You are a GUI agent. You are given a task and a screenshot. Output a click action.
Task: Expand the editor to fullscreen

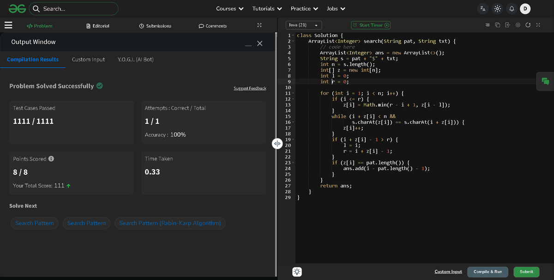[538, 25]
